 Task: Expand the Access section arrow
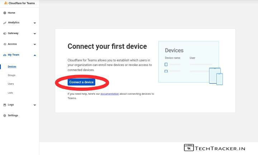coord(35,44)
